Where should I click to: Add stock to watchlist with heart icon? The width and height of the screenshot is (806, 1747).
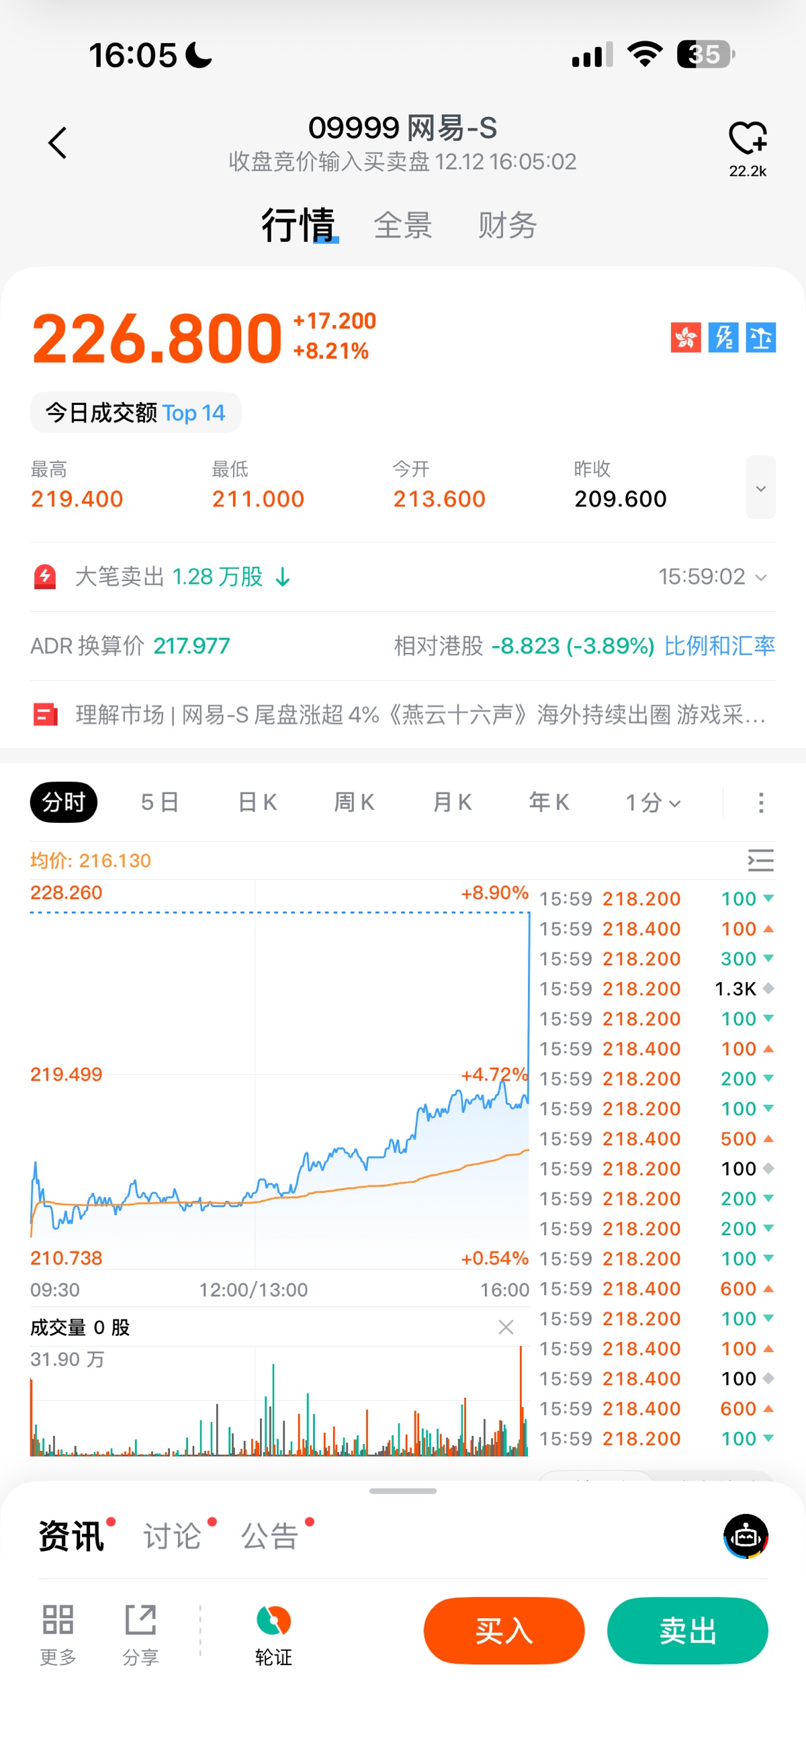(x=747, y=139)
